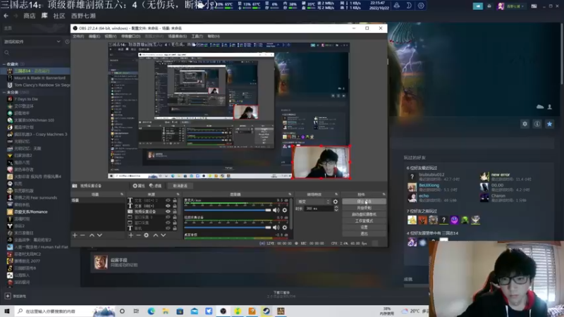Click OBS exit button in controls

364,234
